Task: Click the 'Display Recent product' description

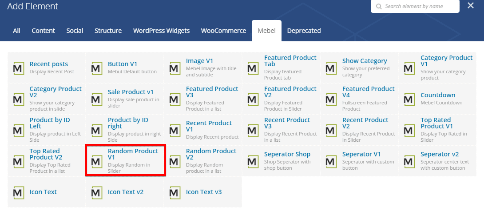Action: pyautogui.click(x=212, y=137)
